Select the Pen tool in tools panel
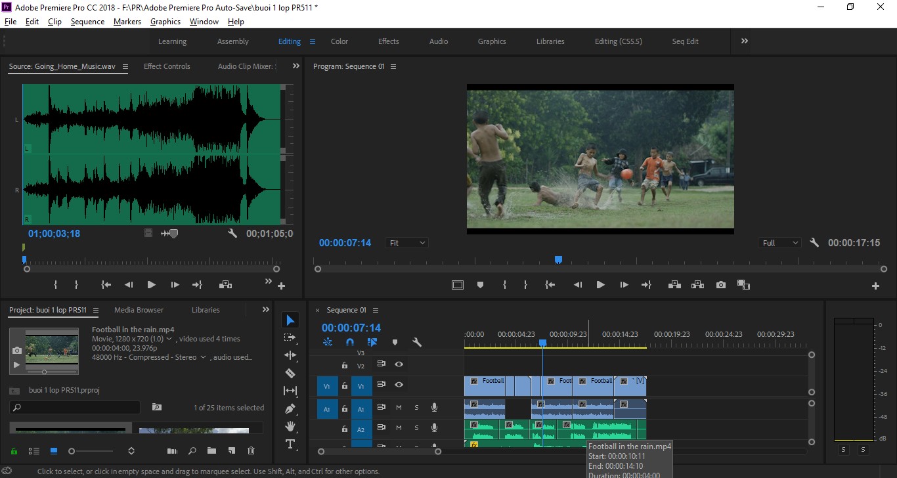Viewport: 897px width, 478px height. 290,408
